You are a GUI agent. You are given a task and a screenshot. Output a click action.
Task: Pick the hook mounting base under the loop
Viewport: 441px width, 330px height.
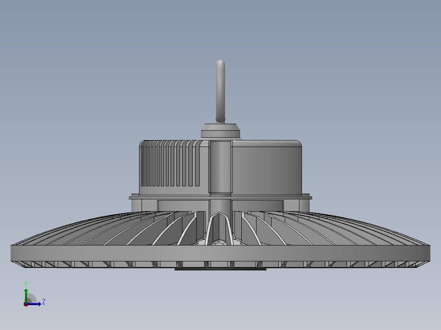(x=220, y=131)
